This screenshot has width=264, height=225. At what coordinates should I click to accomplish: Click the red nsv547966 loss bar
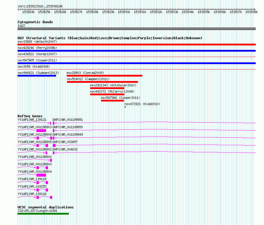click(x=112, y=101)
